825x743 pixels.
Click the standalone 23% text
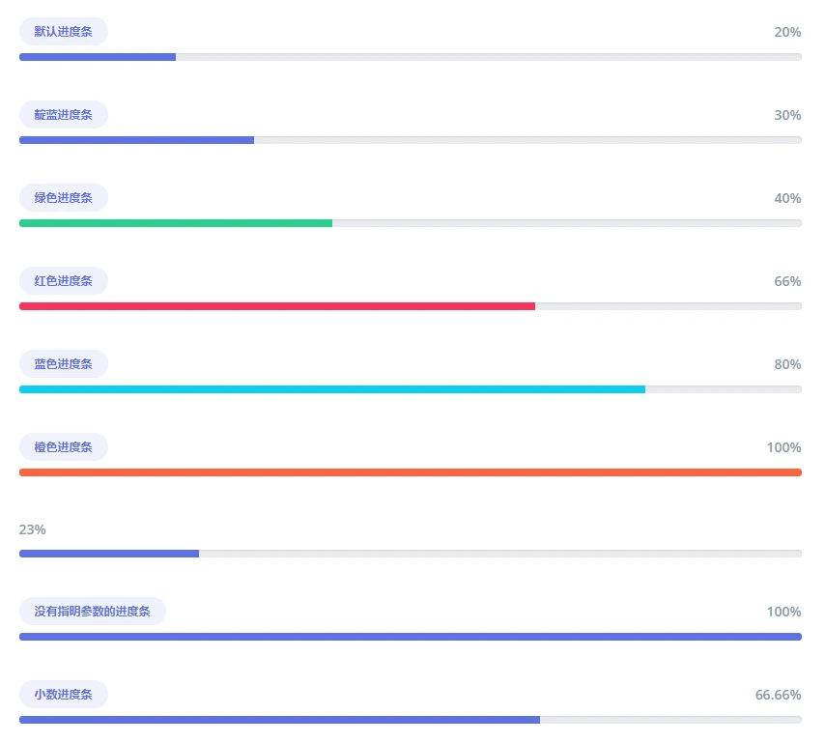pos(33,529)
